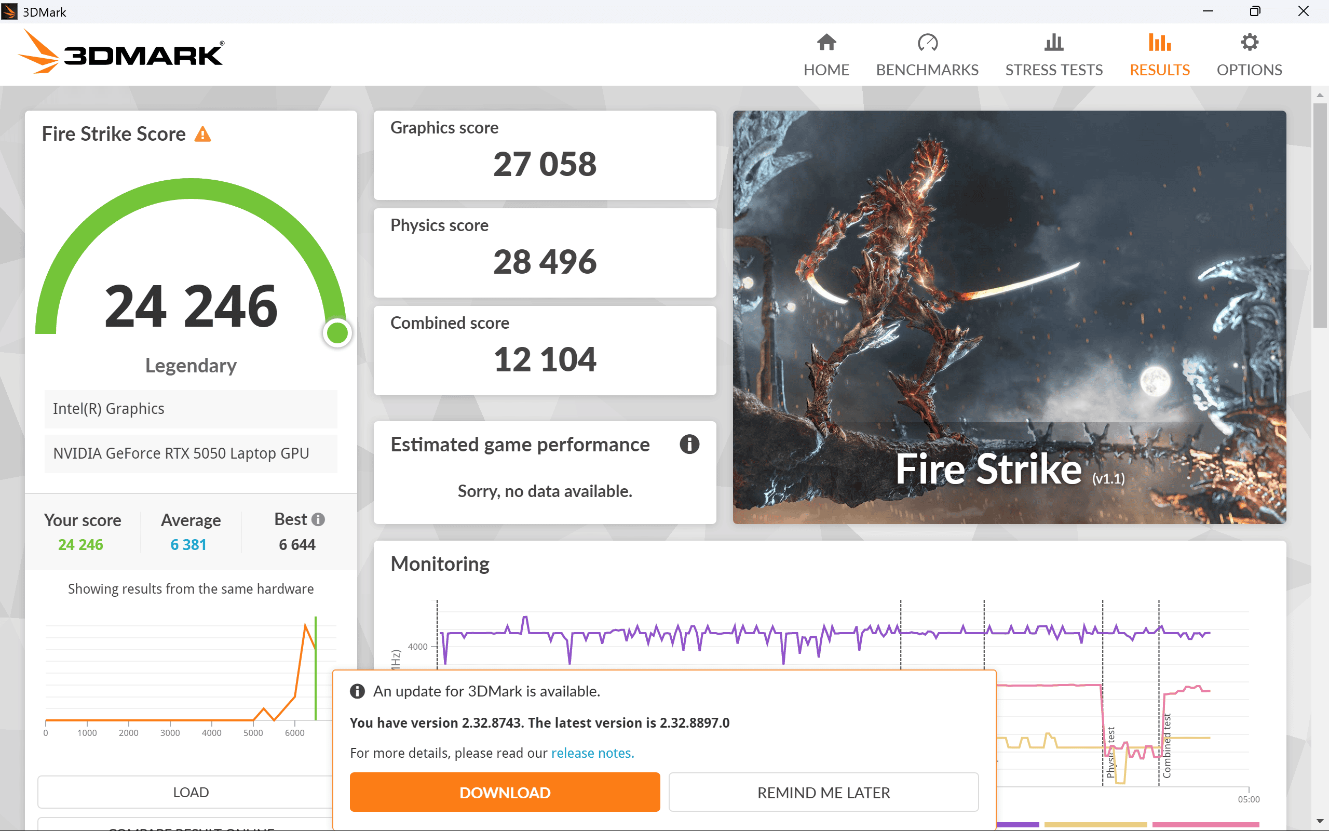1329x831 pixels.
Task: Click 'An update for 3DMark is available.' text
Action: click(x=486, y=691)
